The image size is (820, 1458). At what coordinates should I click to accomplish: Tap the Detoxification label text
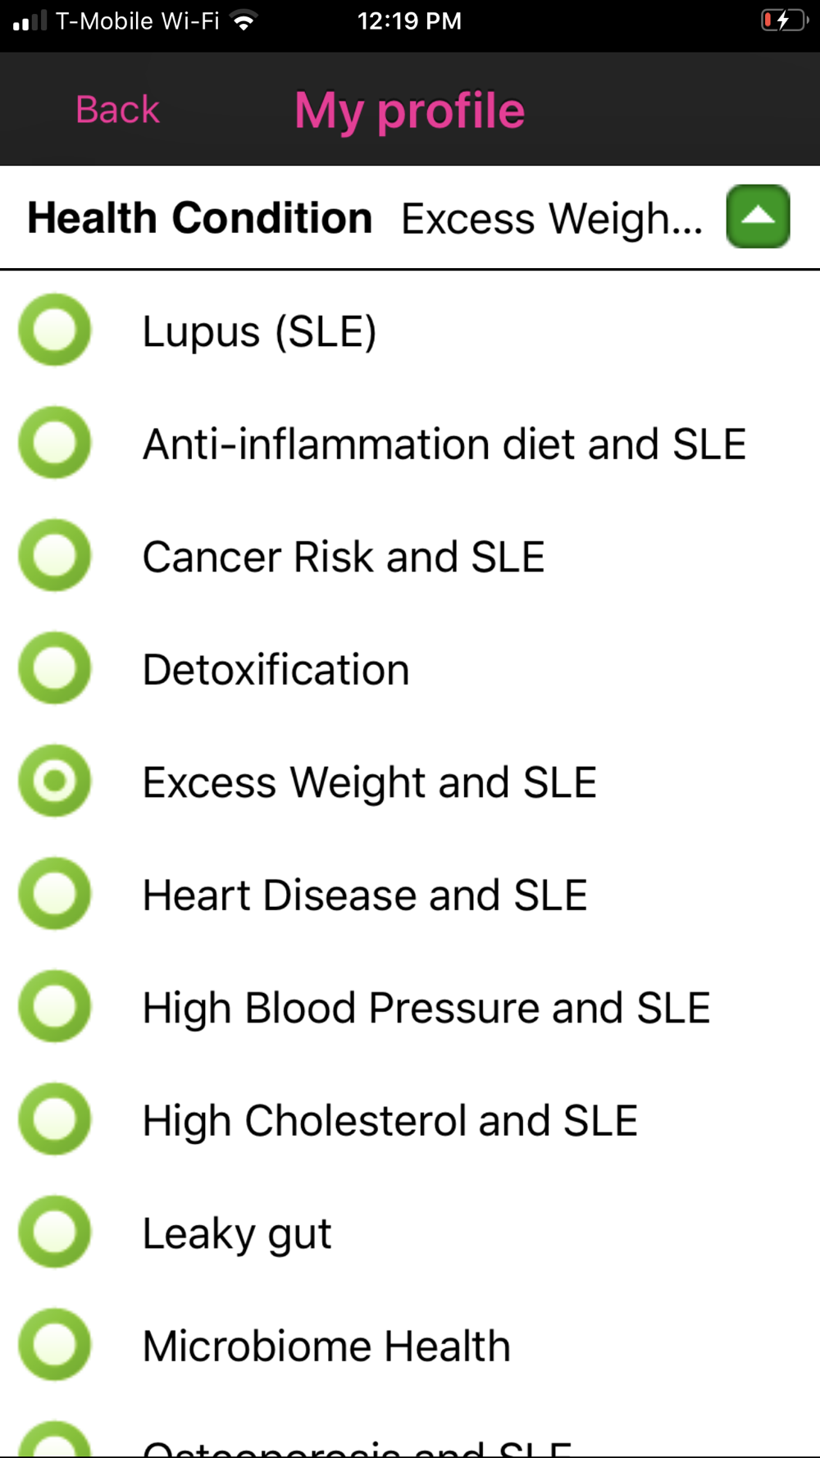(x=276, y=669)
